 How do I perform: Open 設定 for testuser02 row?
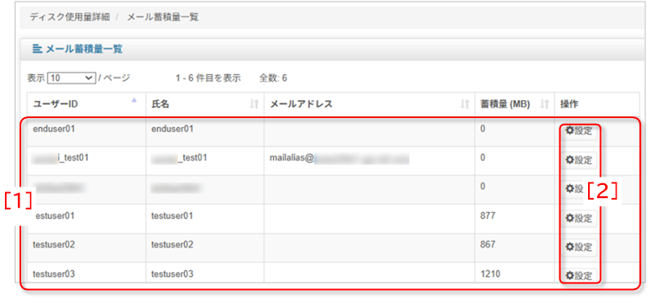click(x=578, y=247)
